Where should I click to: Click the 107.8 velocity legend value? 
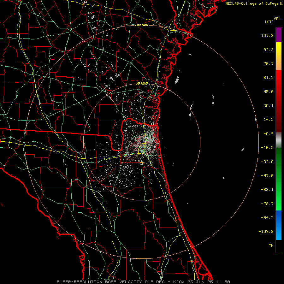click(267, 35)
